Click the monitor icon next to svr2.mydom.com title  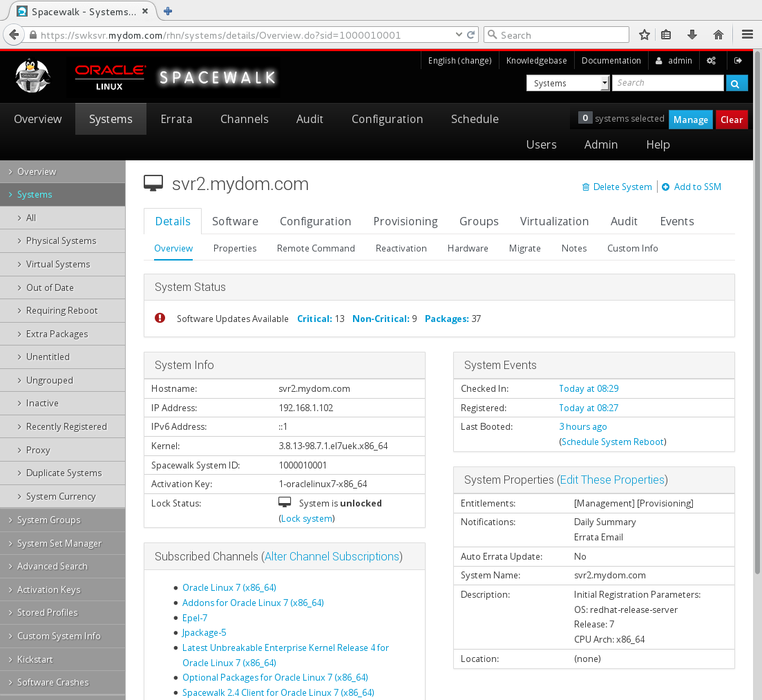[153, 183]
